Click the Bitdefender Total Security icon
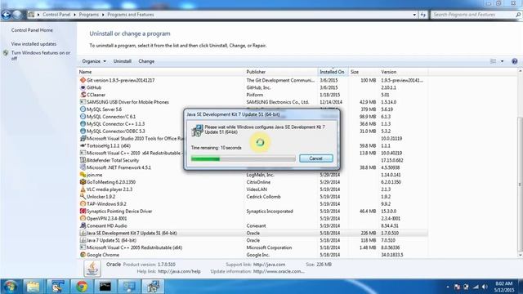The image size is (523, 294). coord(83,160)
